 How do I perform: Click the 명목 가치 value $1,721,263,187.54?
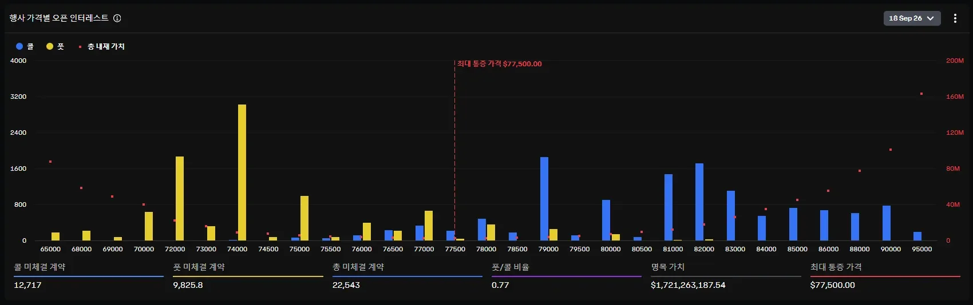(x=688, y=285)
